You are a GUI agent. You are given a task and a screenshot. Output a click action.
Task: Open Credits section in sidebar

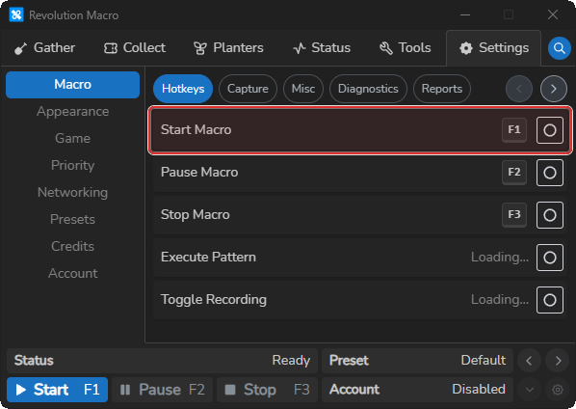[73, 246]
